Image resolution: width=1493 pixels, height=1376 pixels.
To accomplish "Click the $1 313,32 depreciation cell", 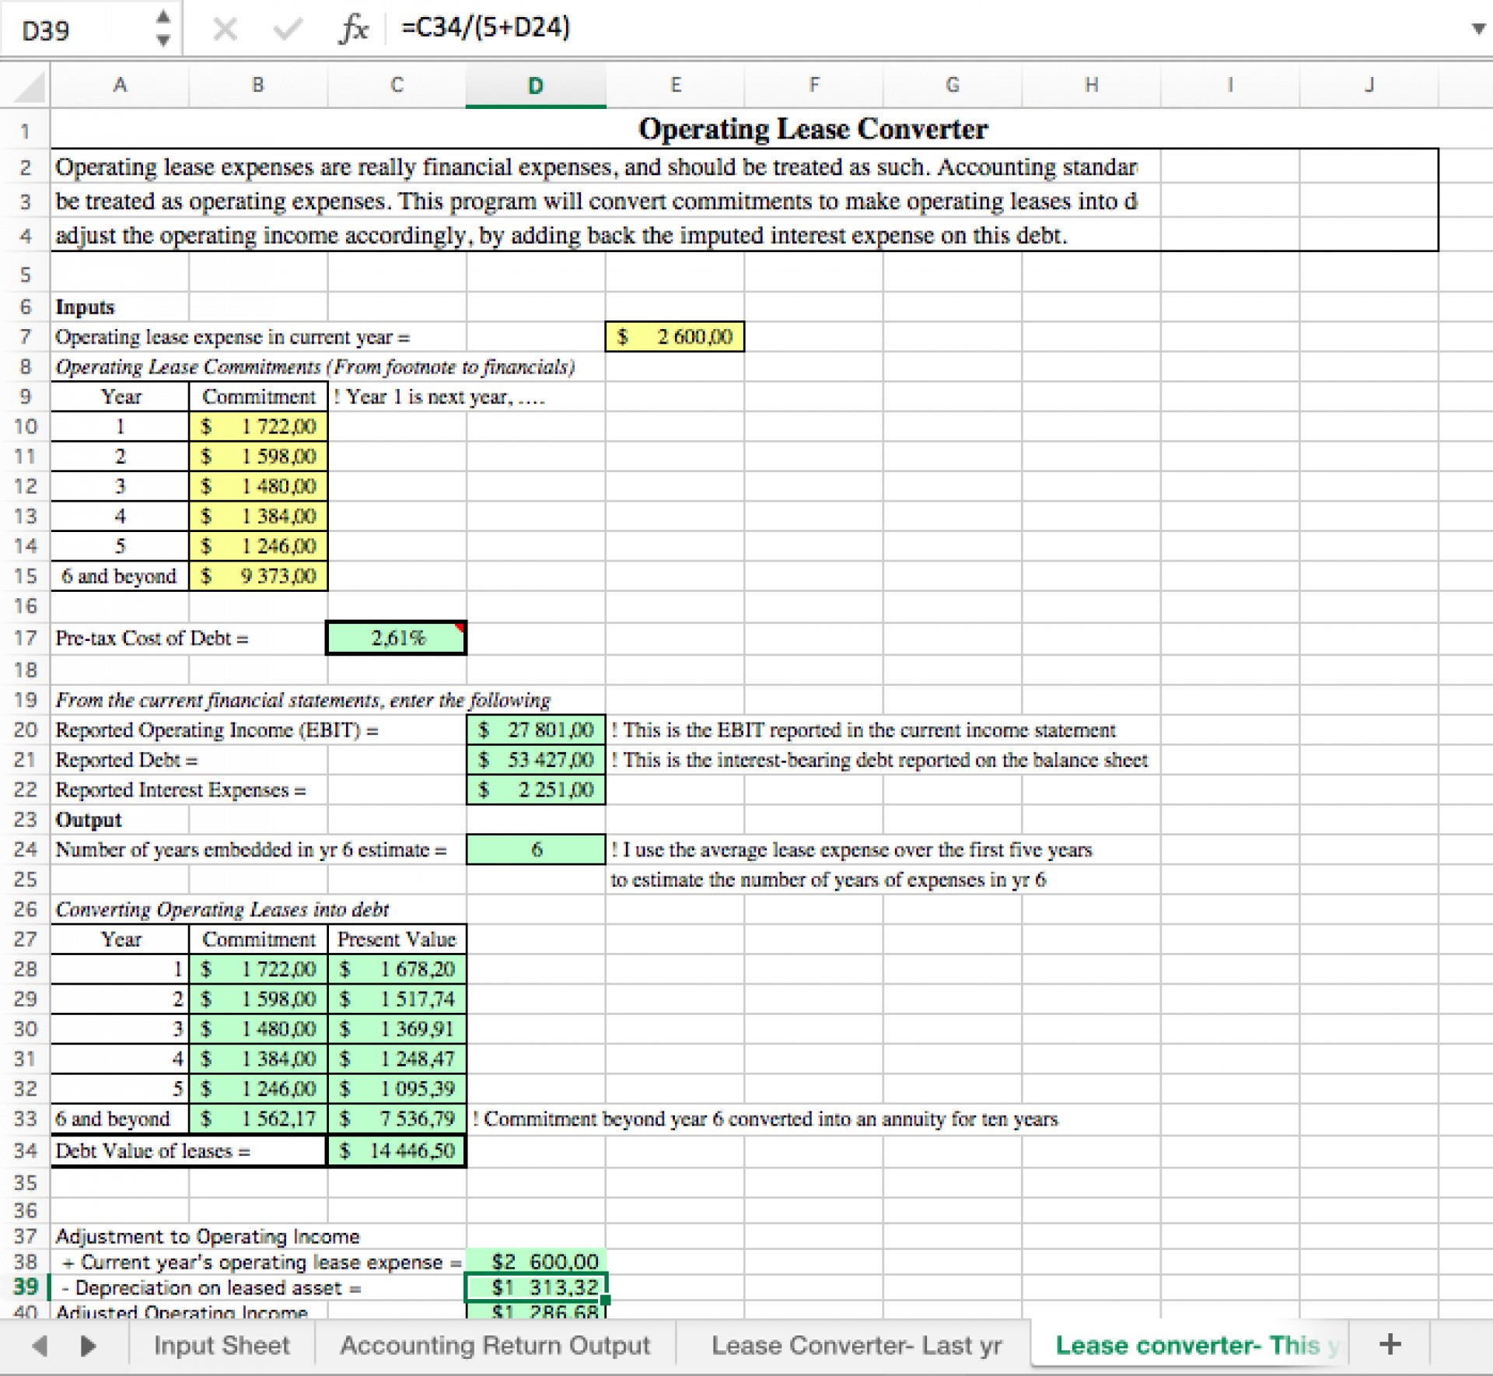I will point(536,1287).
